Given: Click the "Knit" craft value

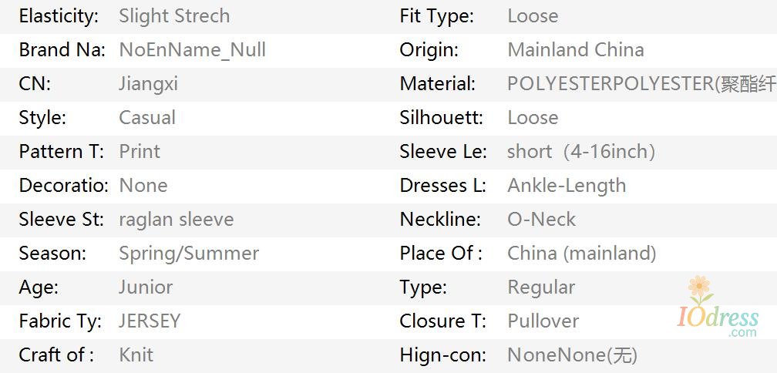Looking at the screenshot, I should 136,355.
